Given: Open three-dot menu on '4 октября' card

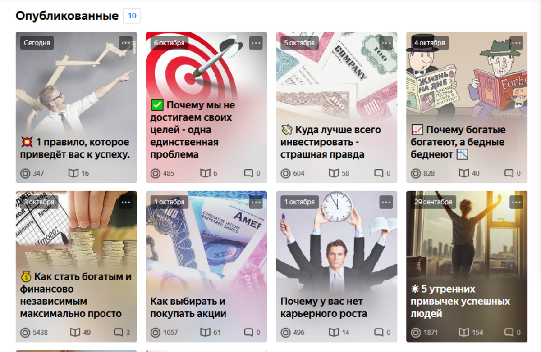Looking at the screenshot, I should [517, 43].
